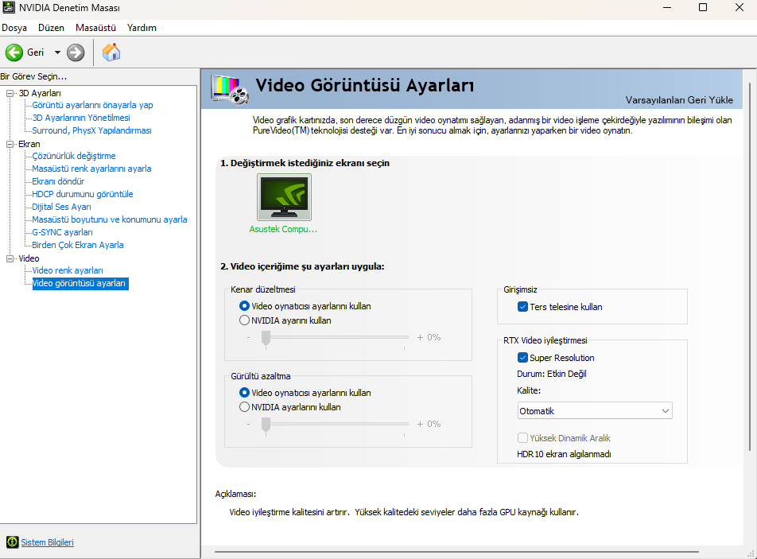
Task: Open HDCP durumunu görüntüle page
Action: click(x=83, y=194)
